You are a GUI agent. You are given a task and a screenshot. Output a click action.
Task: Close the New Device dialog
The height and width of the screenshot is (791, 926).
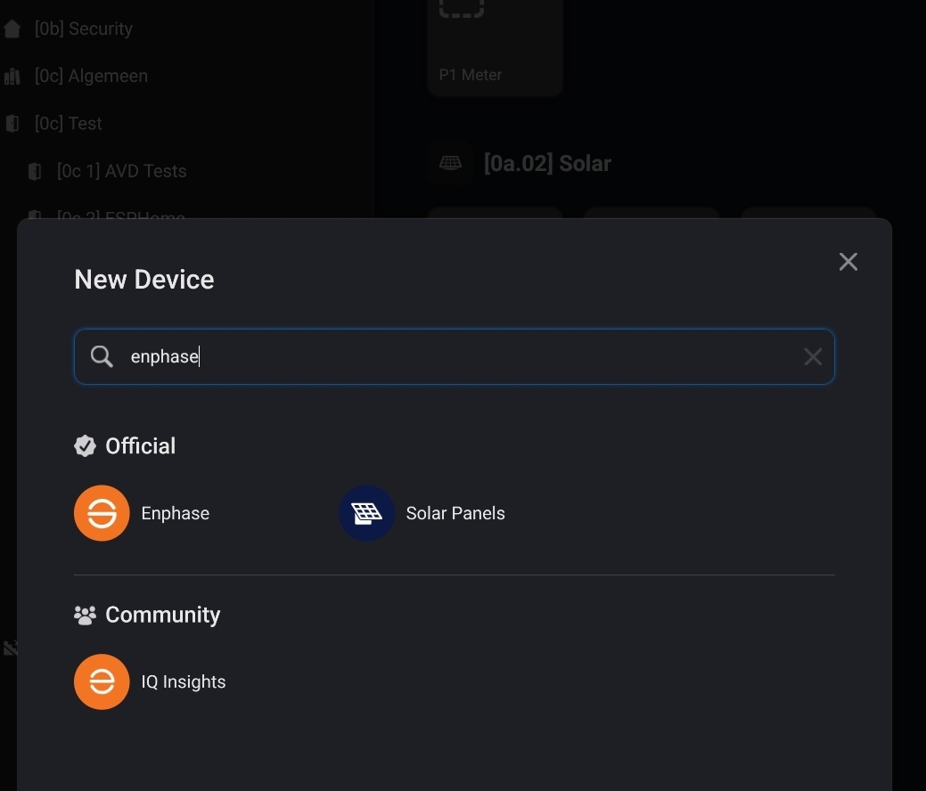[x=848, y=262]
